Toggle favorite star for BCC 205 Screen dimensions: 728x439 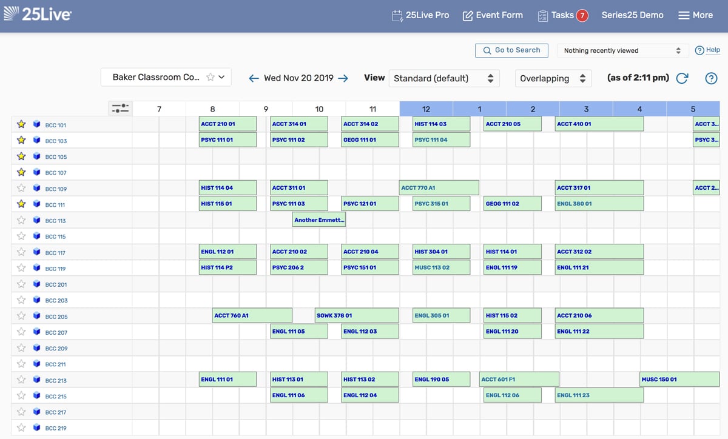(x=21, y=316)
